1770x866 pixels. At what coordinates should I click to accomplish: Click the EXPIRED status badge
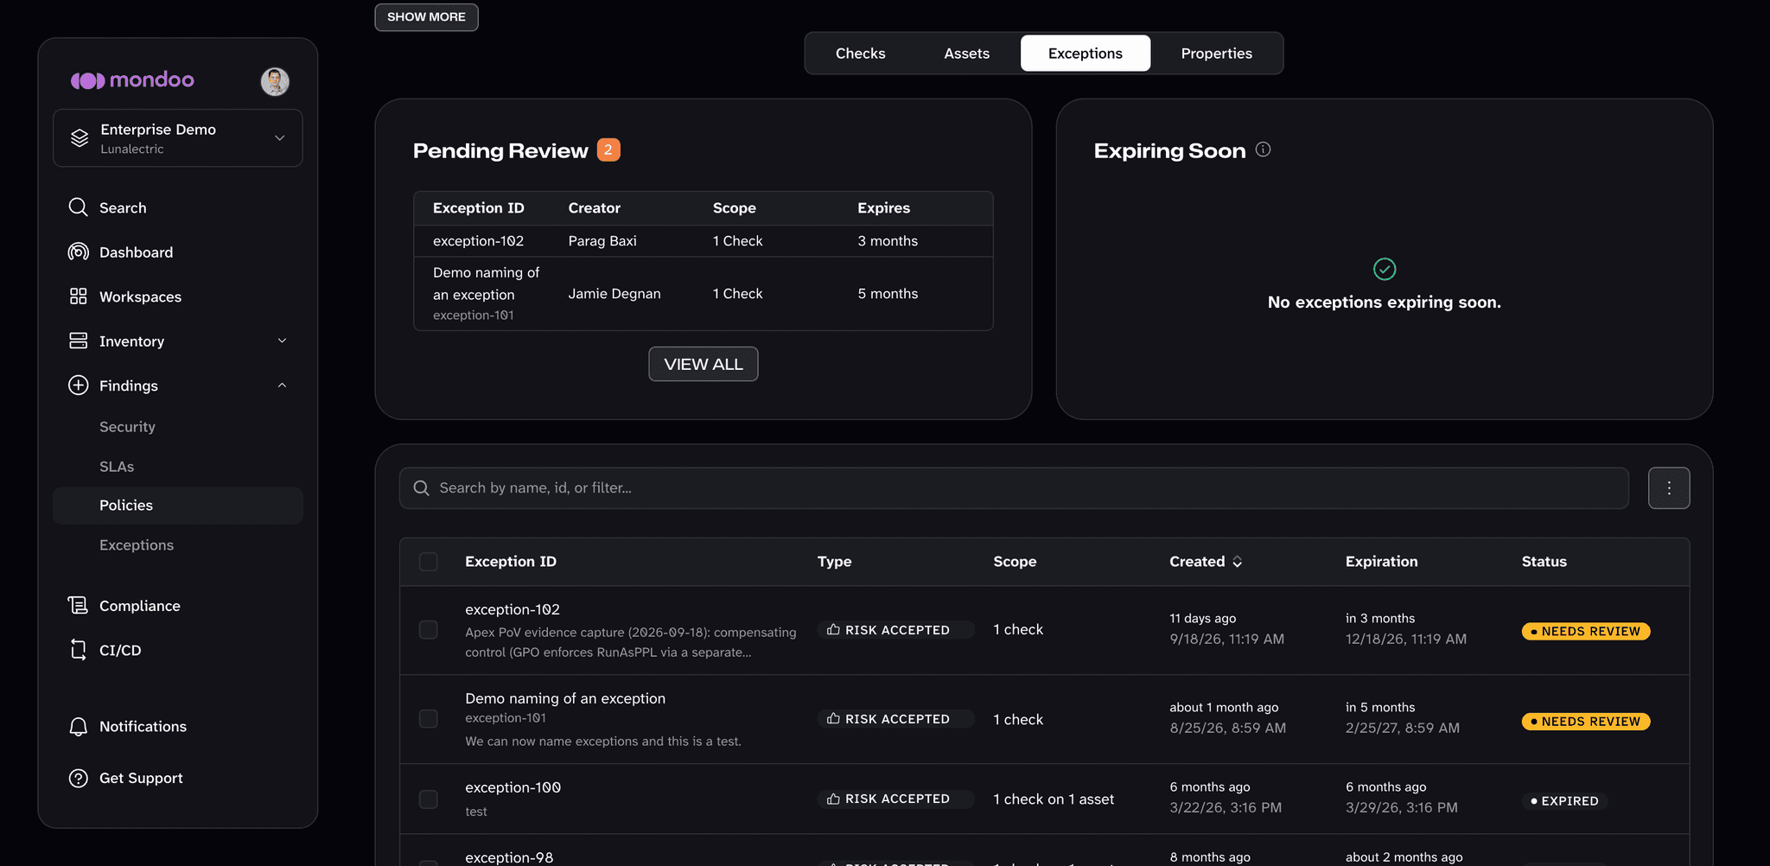coord(1564,801)
